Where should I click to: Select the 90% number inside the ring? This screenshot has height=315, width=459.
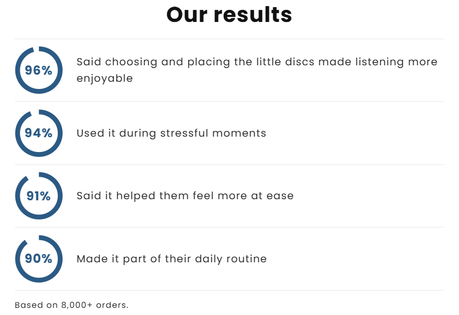[x=38, y=258]
